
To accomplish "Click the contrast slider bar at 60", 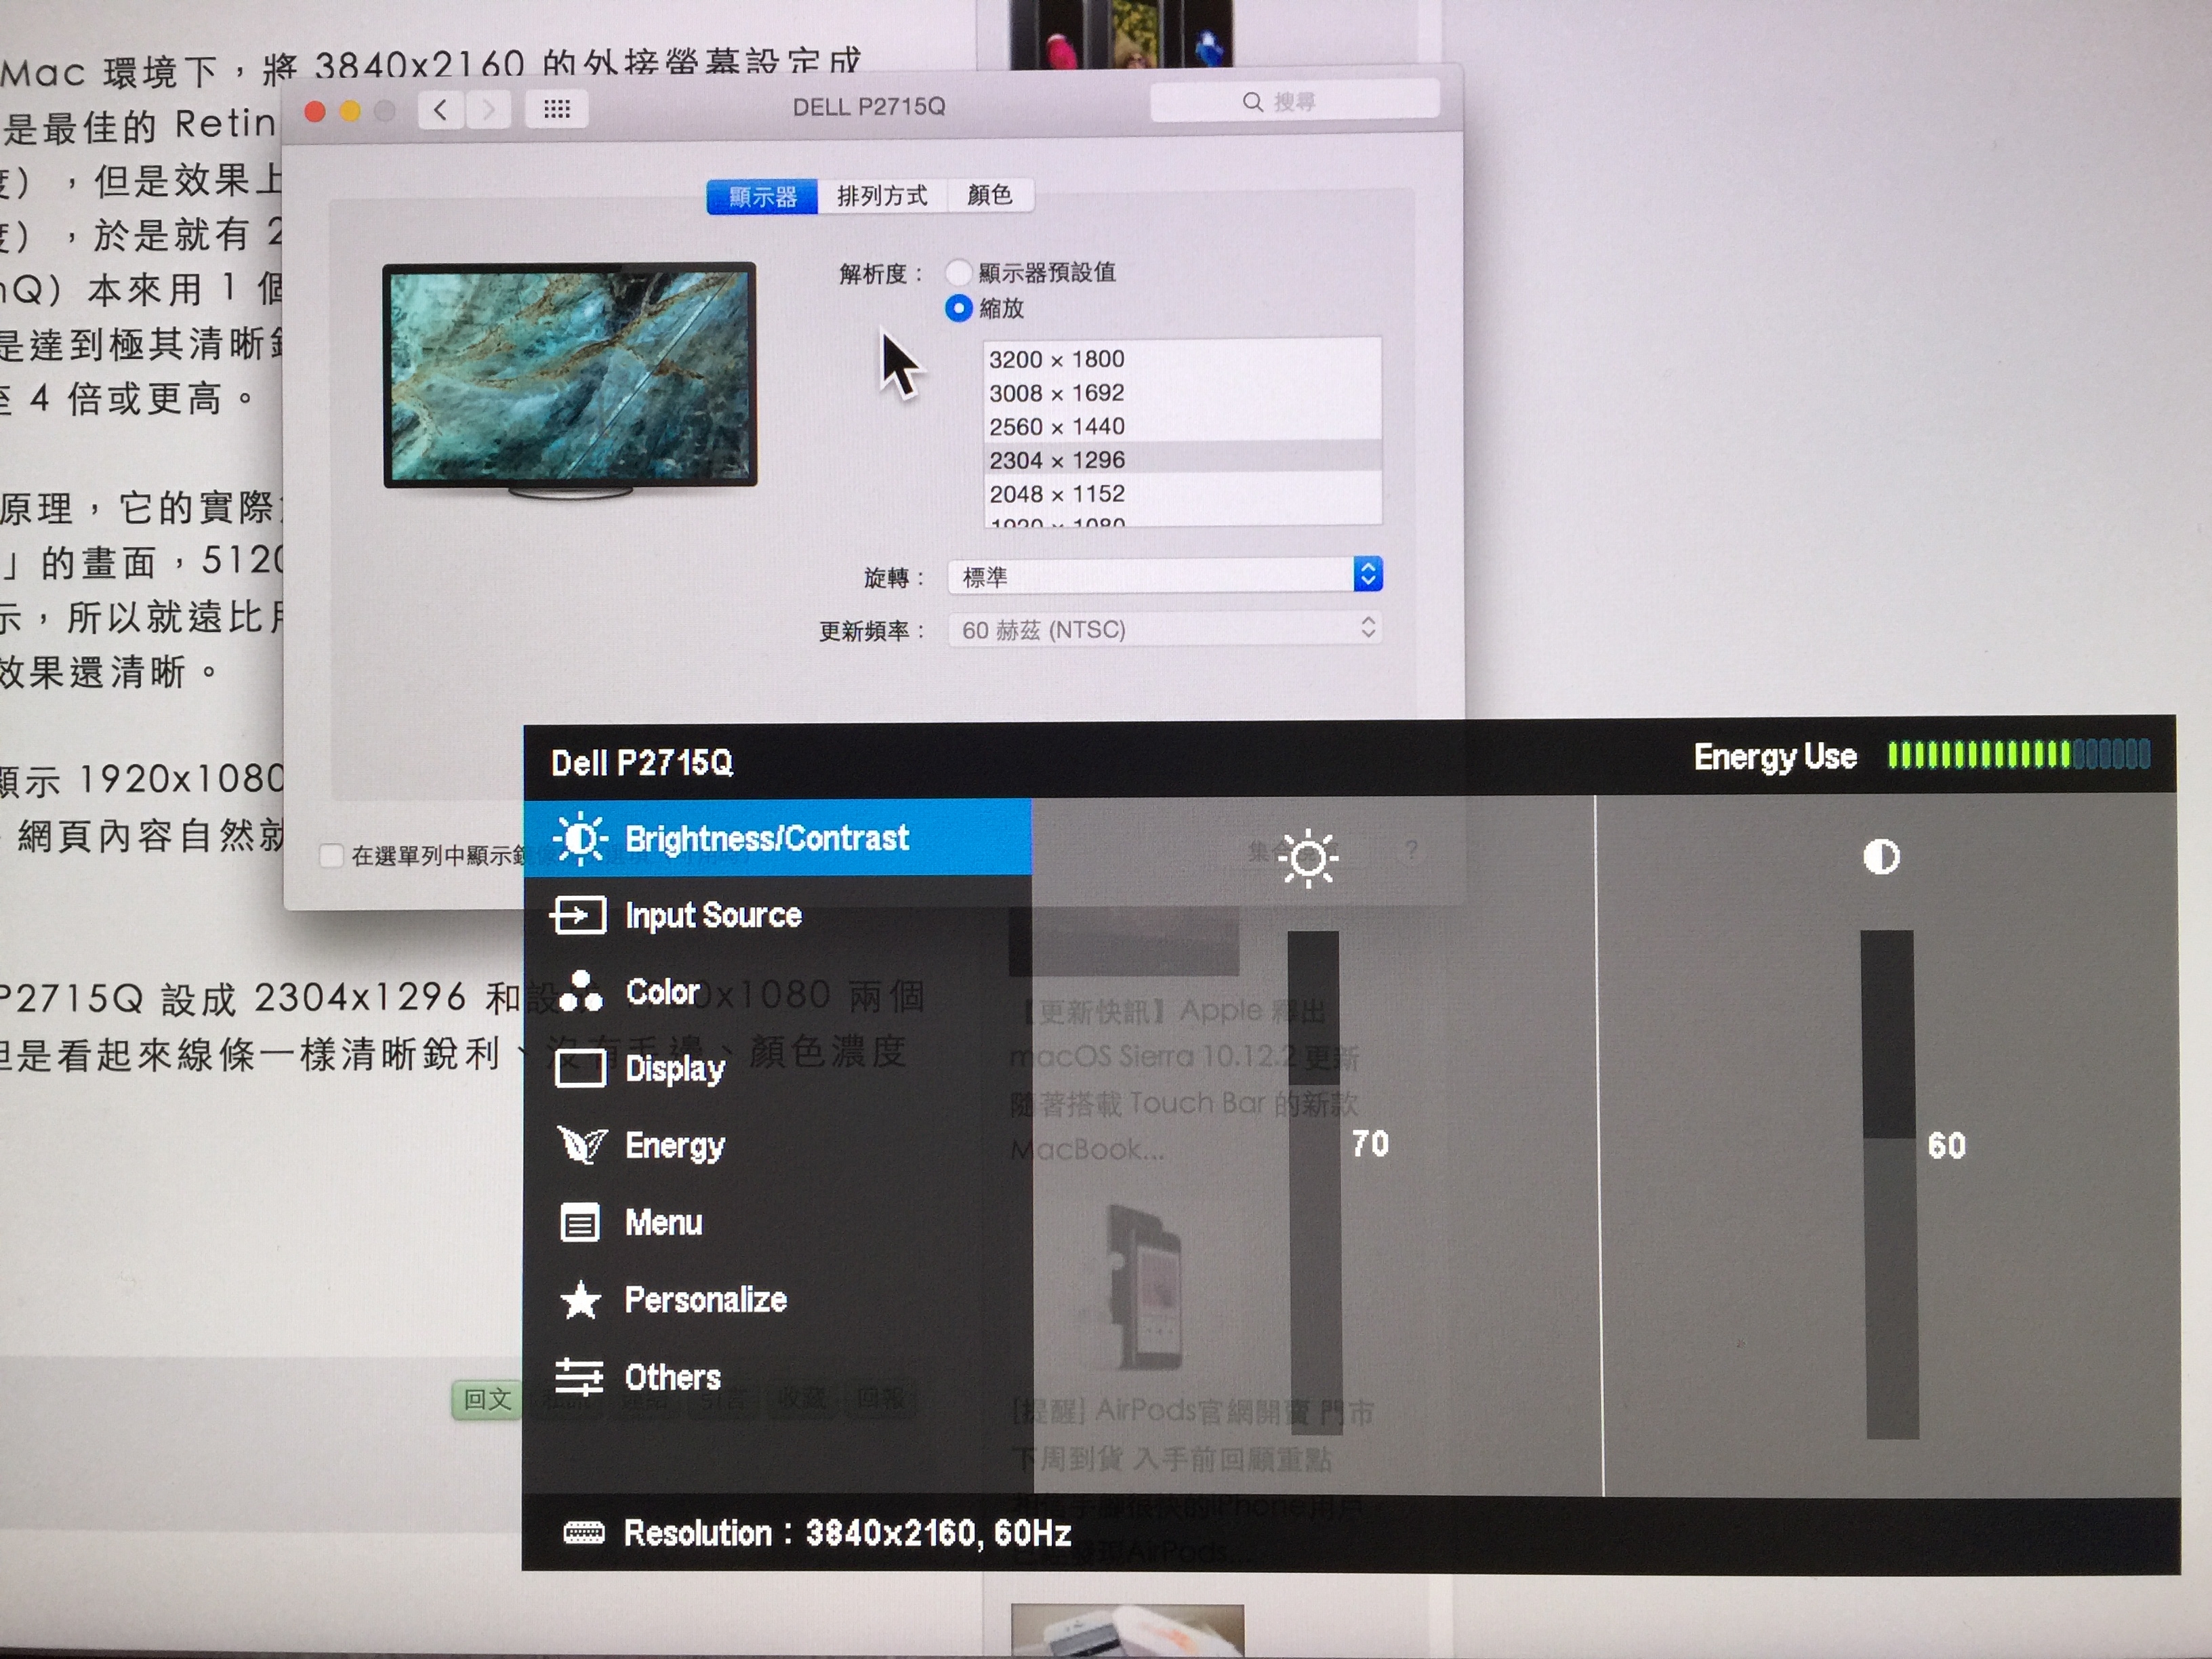I will coord(1889,1184).
